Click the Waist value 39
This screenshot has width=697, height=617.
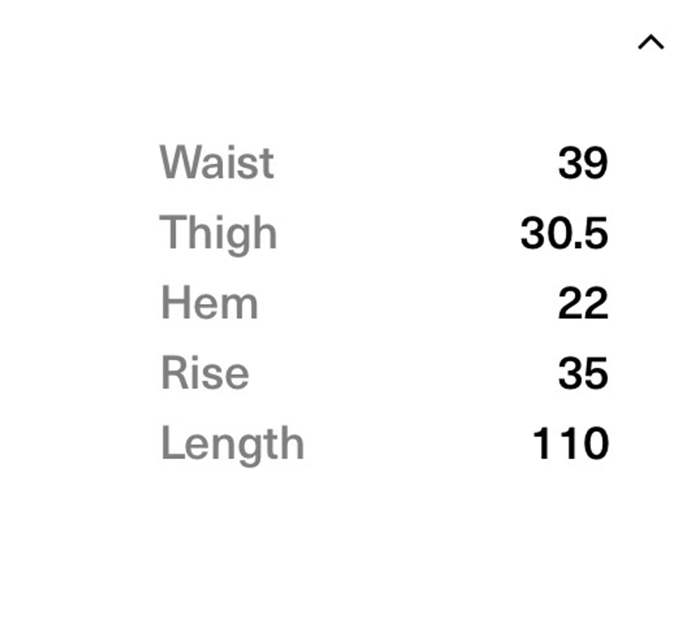click(582, 163)
